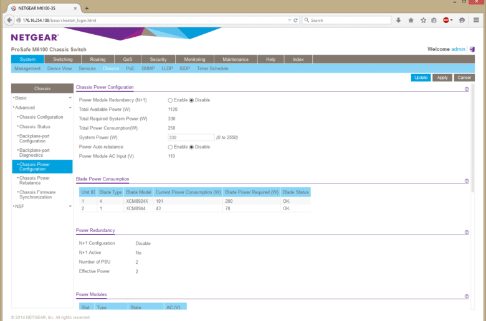Open the ISDP submenu
Image resolution: width=486 pixels, height=321 pixels.
pyautogui.click(x=184, y=68)
